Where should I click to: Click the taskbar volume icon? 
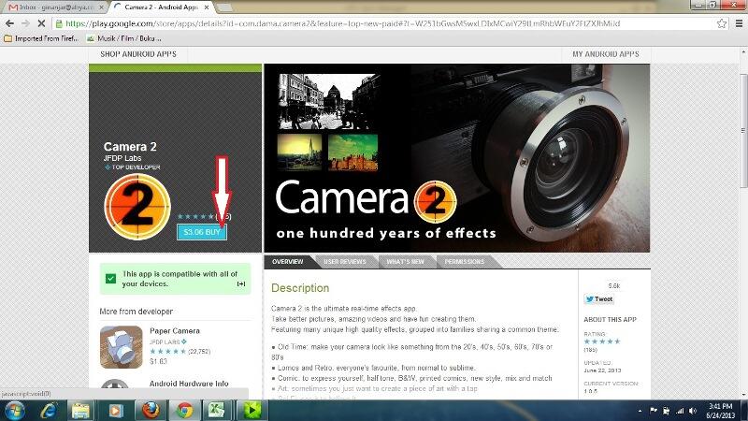coord(693,410)
